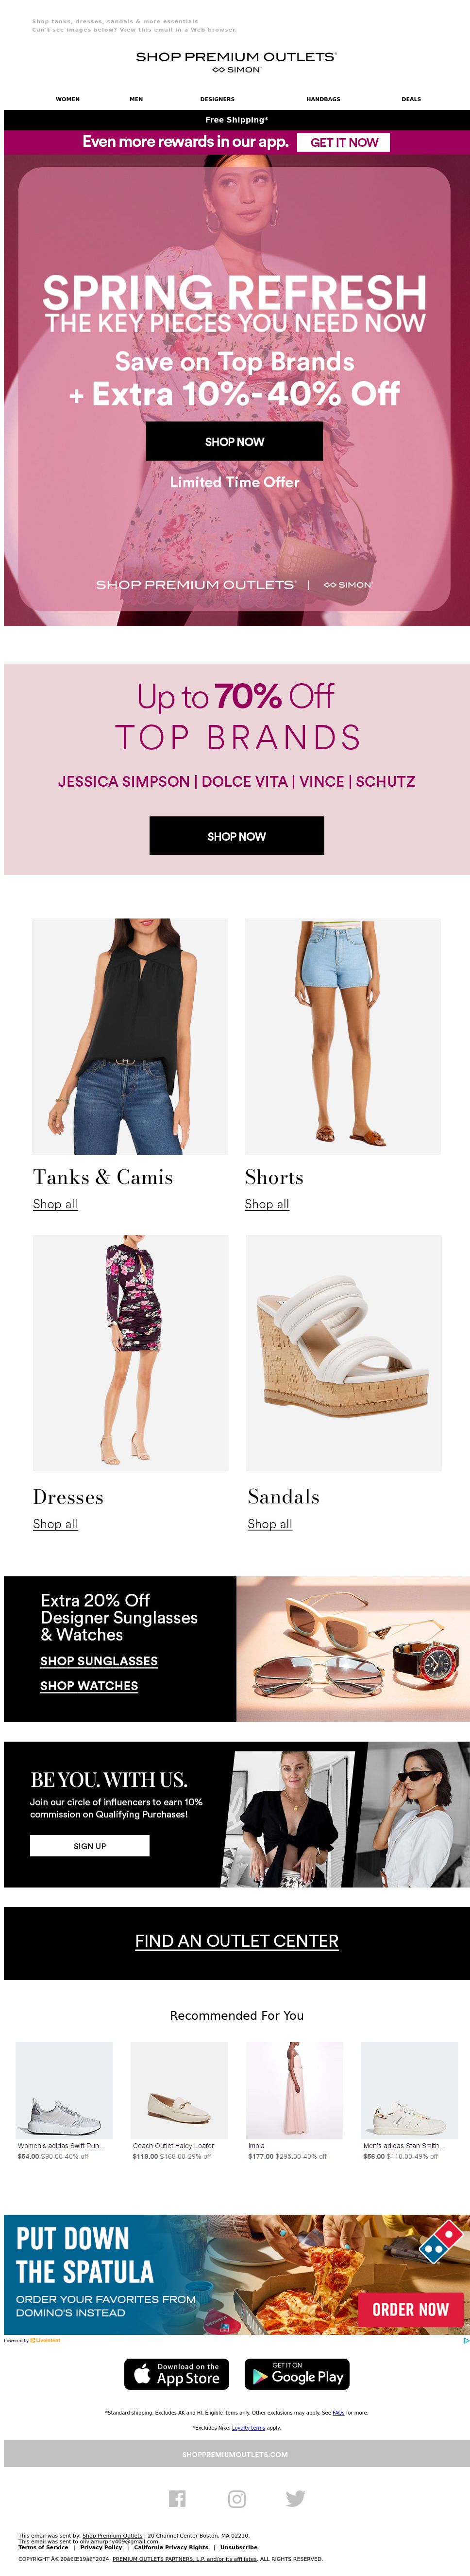Tap the Get it on Google Play badge

click(x=296, y=2373)
